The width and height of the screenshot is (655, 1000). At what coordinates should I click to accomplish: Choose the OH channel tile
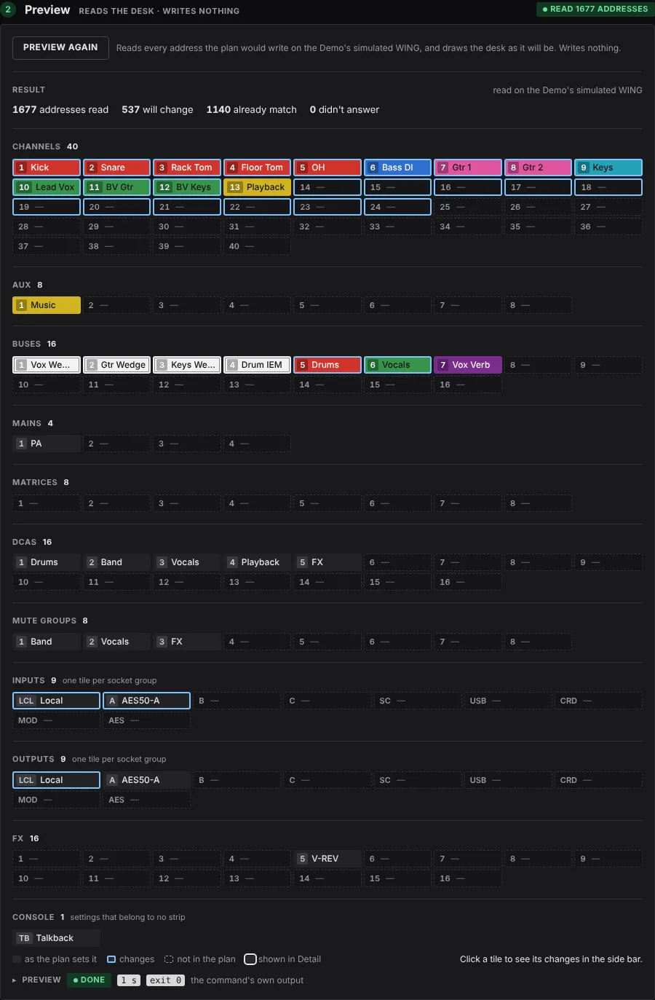327,168
